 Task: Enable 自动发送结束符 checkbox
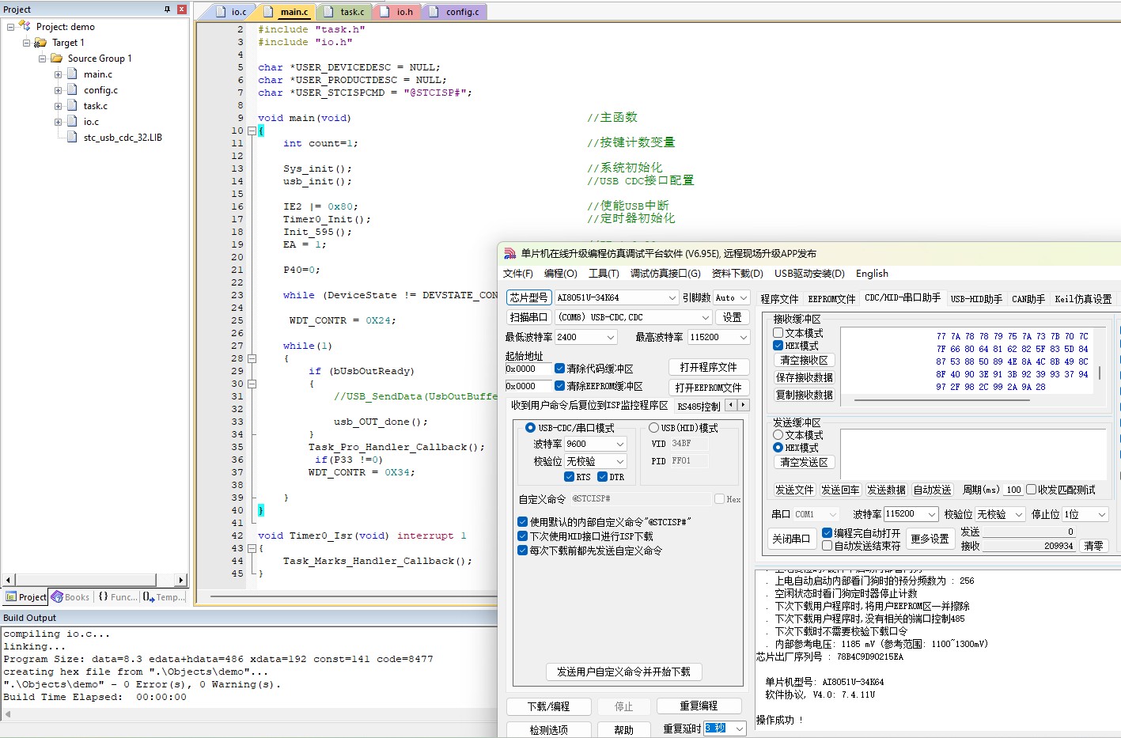coord(827,546)
